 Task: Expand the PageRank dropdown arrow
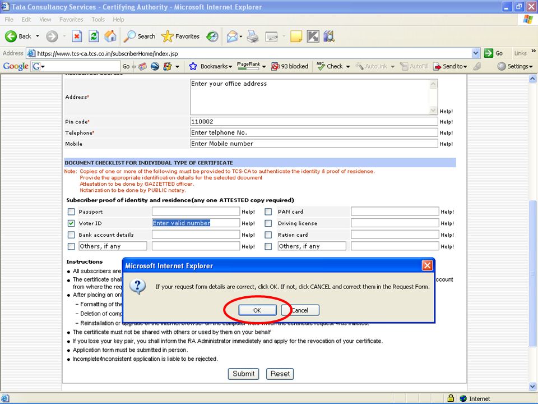(x=264, y=67)
